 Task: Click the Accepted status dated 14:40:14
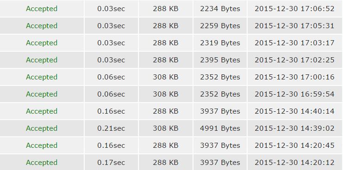pos(42,111)
